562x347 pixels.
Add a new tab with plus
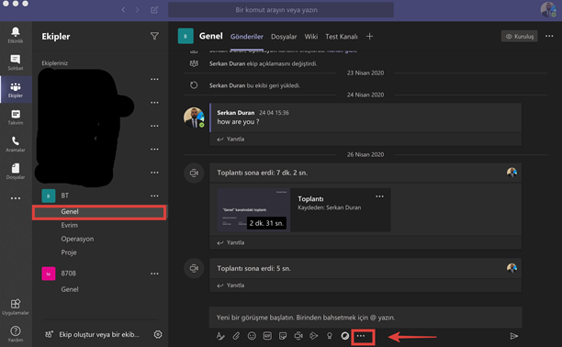coord(369,36)
